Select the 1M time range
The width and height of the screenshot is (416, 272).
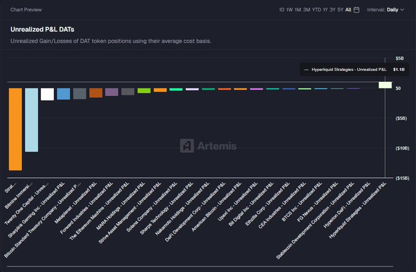pyautogui.click(x=298, y=10)
